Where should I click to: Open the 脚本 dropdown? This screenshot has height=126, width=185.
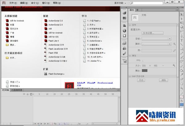(x=156, y=44)
